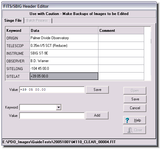Click the Close button door icon
The height and width of the screenshot is (149, 160).
point(130,130)
